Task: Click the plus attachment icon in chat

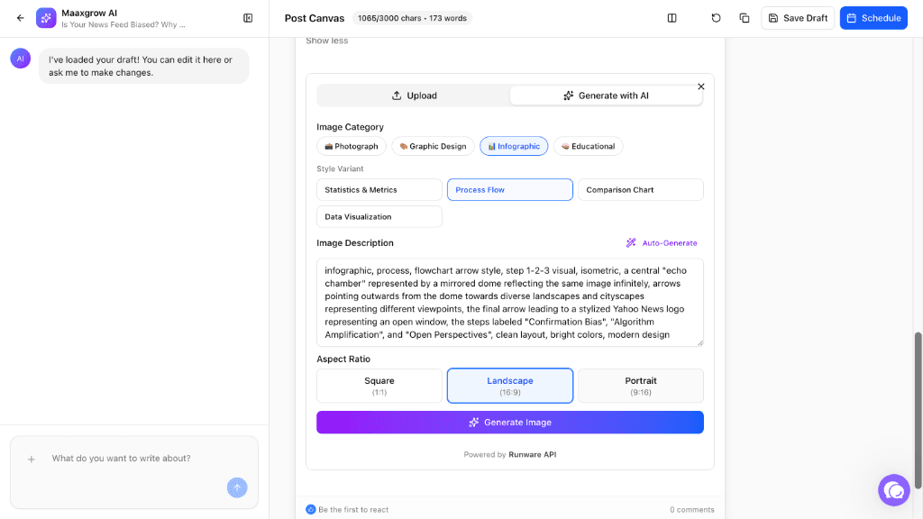Action: pyautogui.click(x=32, y=459)
